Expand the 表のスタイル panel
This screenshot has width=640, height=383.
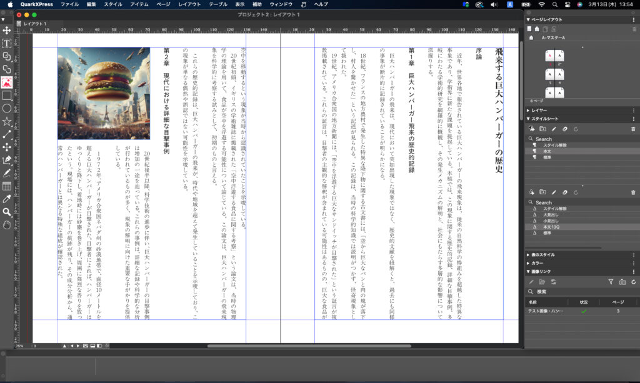pos(528,255)
